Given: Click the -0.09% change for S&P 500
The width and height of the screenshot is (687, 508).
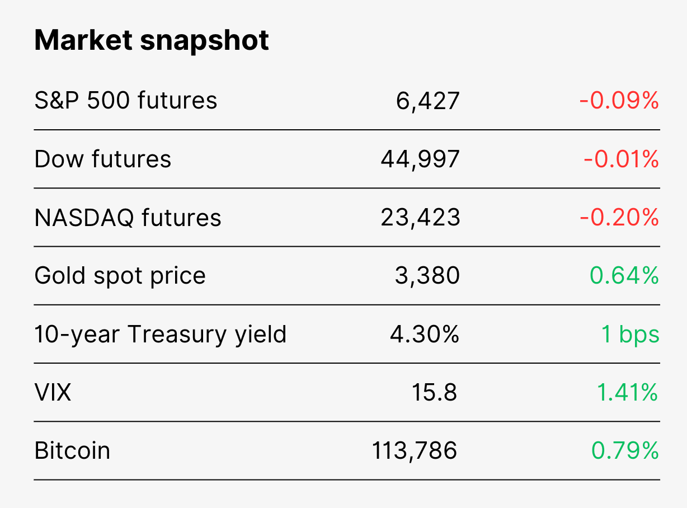Looking at the screenshot, I should [619, 101].
